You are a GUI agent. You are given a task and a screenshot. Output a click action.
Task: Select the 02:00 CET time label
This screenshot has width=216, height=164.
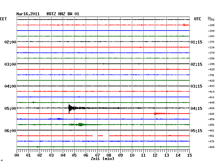click(10, 42)
